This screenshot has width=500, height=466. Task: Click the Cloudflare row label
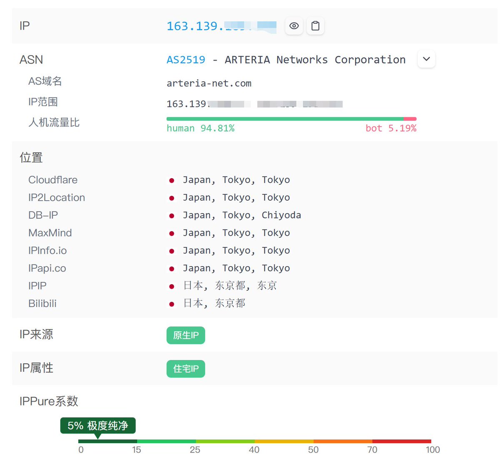pyautogui.click(x=53, y=180)
